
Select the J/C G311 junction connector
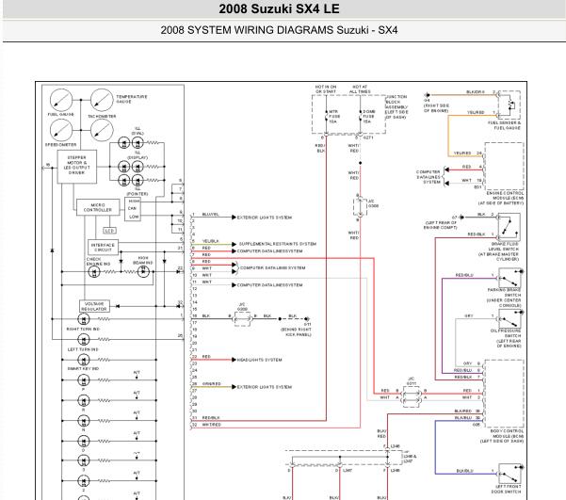[x=412, y=396]
